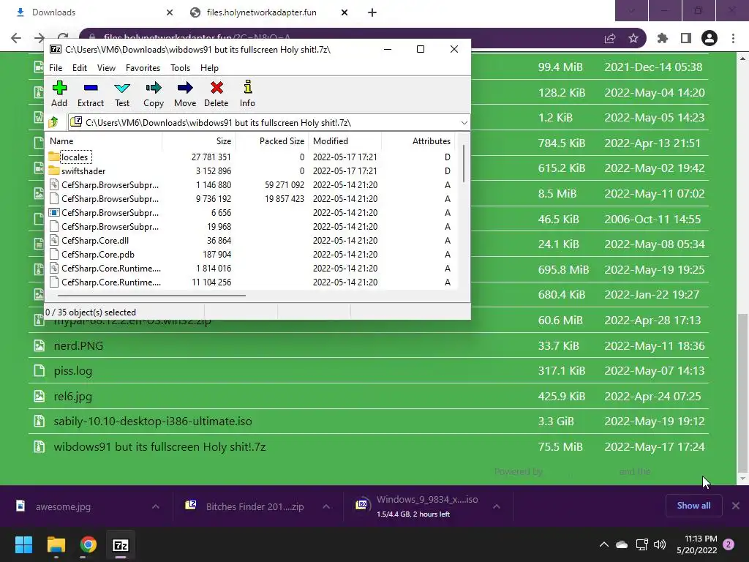This screenshot has height=562, width=749.
Task: Open the Windows Start menu
Action: pos(23,544)
